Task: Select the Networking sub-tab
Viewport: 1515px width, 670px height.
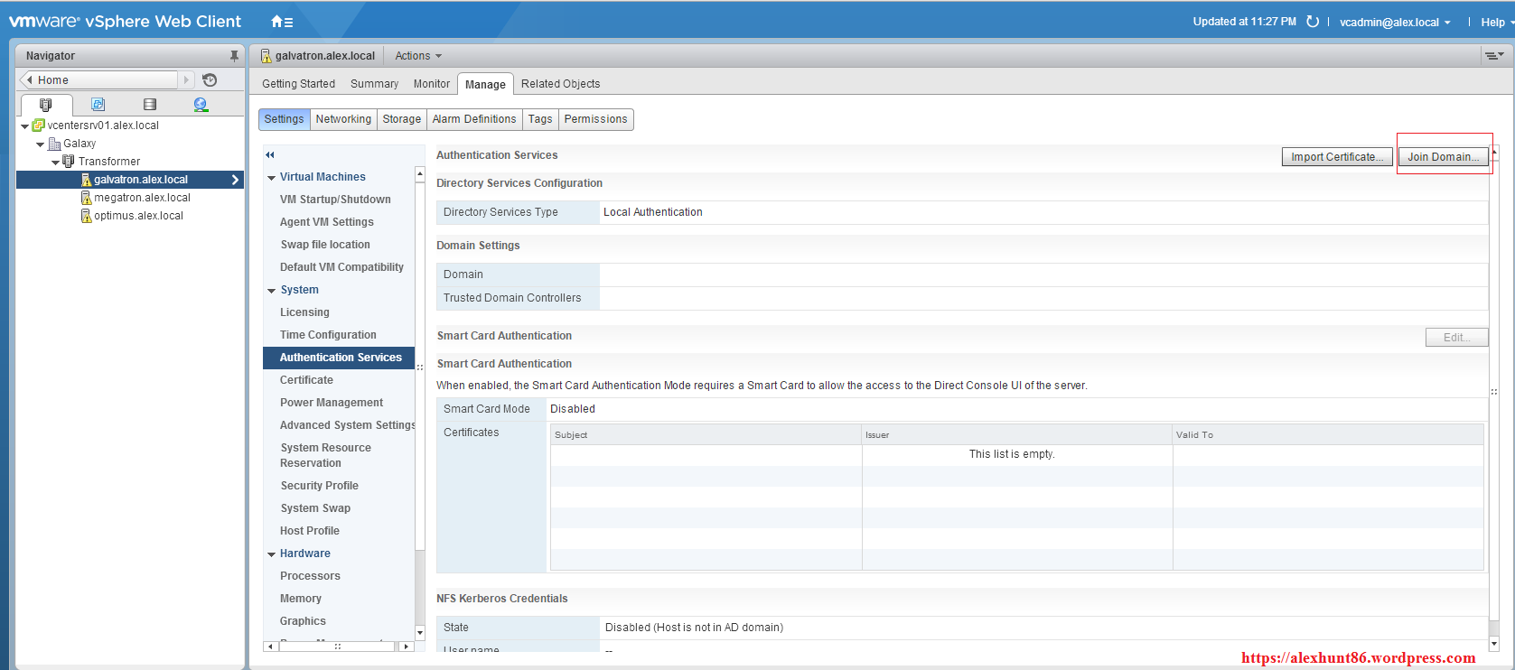Action: click(x=343, y=119)
